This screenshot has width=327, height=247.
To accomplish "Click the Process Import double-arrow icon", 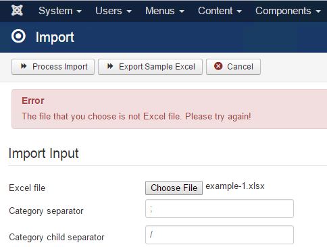I will point(24,66).
